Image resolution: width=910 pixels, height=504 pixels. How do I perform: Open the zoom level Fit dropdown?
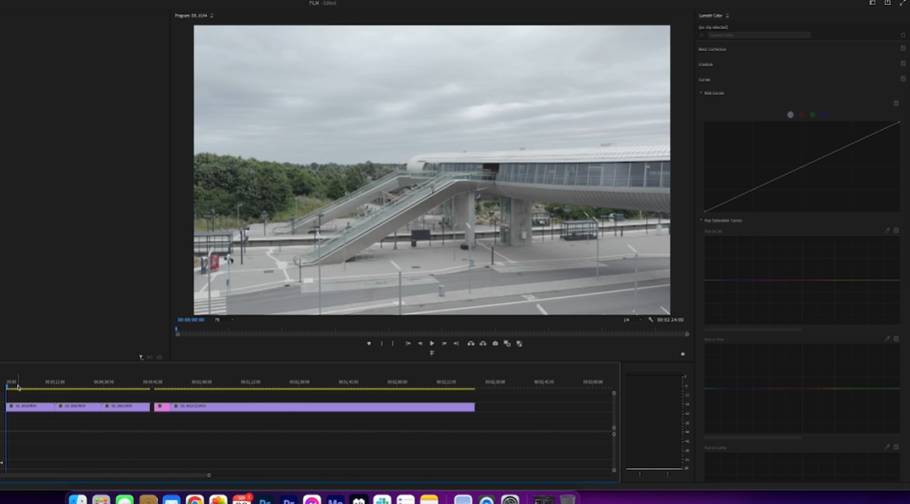coord(224,320)
